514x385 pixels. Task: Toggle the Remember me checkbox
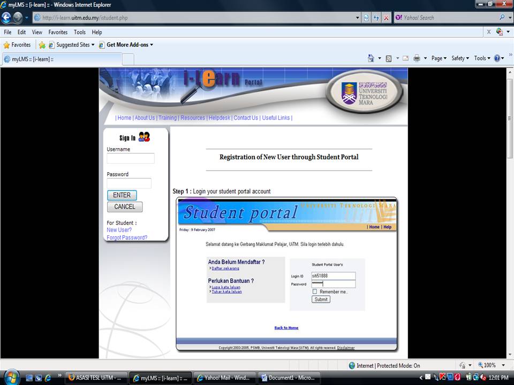click(x=315, y=291)
